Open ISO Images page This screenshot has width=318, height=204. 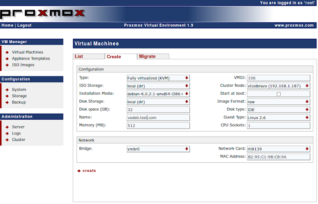click(x=23, y=65)
